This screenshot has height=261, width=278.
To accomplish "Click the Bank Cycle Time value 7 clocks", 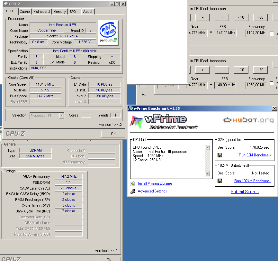I will click(x=68, y=211).
